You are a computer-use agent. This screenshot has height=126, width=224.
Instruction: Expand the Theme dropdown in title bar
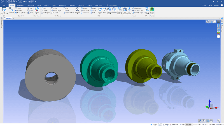pos(211,5)
